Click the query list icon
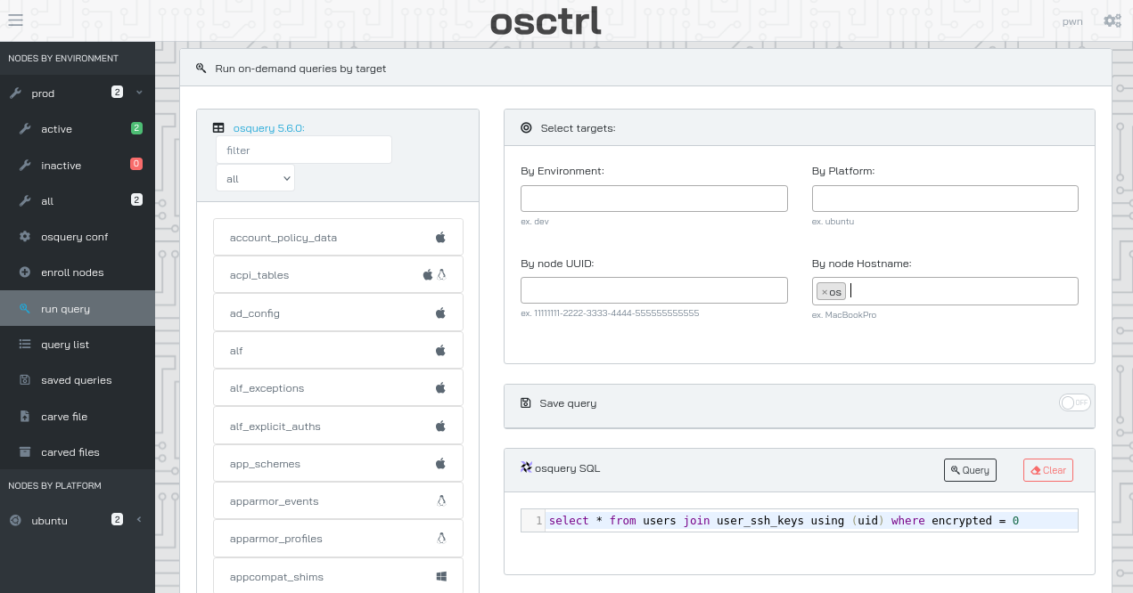 click(x=25, y=345)
